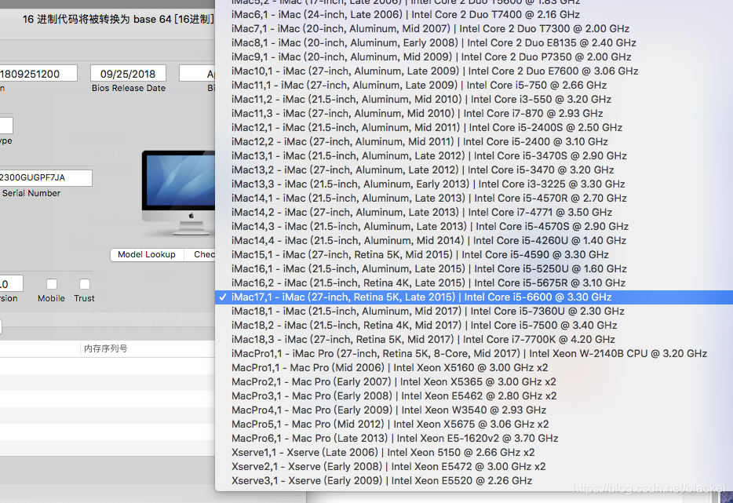Screen dimensions: 733x503
Task: Pick iMac16,2 Retina 4K Late 2015
Action: (474, 282)
